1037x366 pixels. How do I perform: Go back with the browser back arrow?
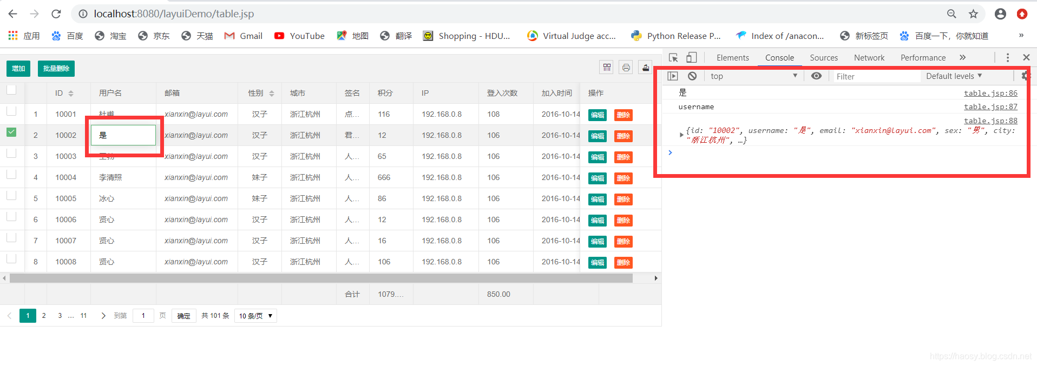pos(13,14)
